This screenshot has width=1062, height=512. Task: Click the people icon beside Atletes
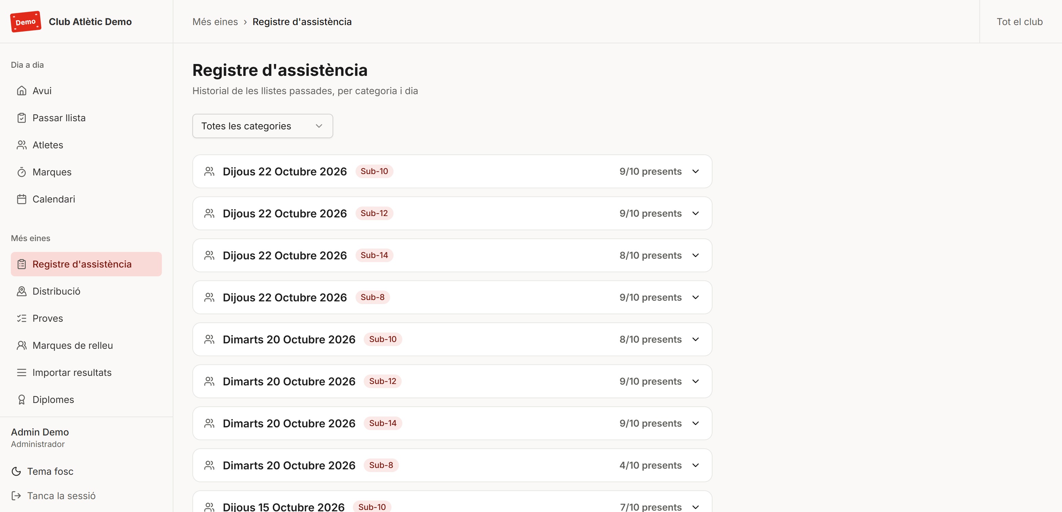tap(21, 145)
